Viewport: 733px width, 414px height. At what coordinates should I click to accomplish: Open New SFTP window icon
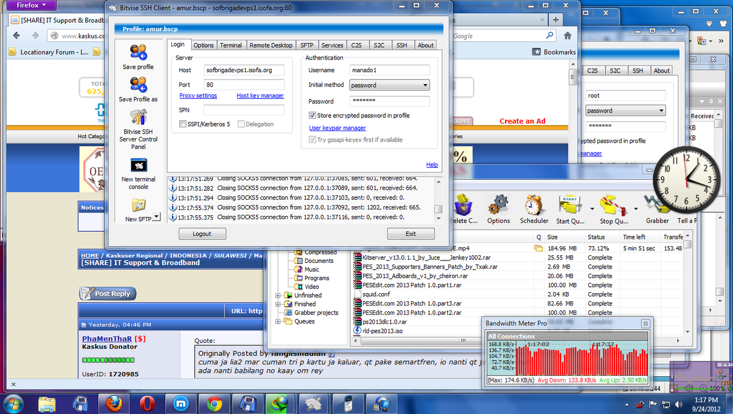pos(138,206)
